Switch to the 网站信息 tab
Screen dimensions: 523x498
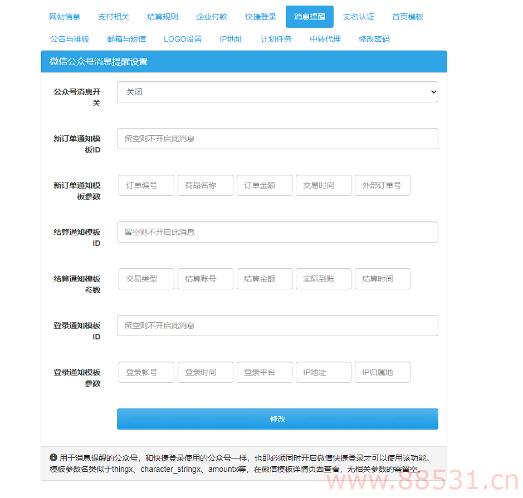[65, 17]
